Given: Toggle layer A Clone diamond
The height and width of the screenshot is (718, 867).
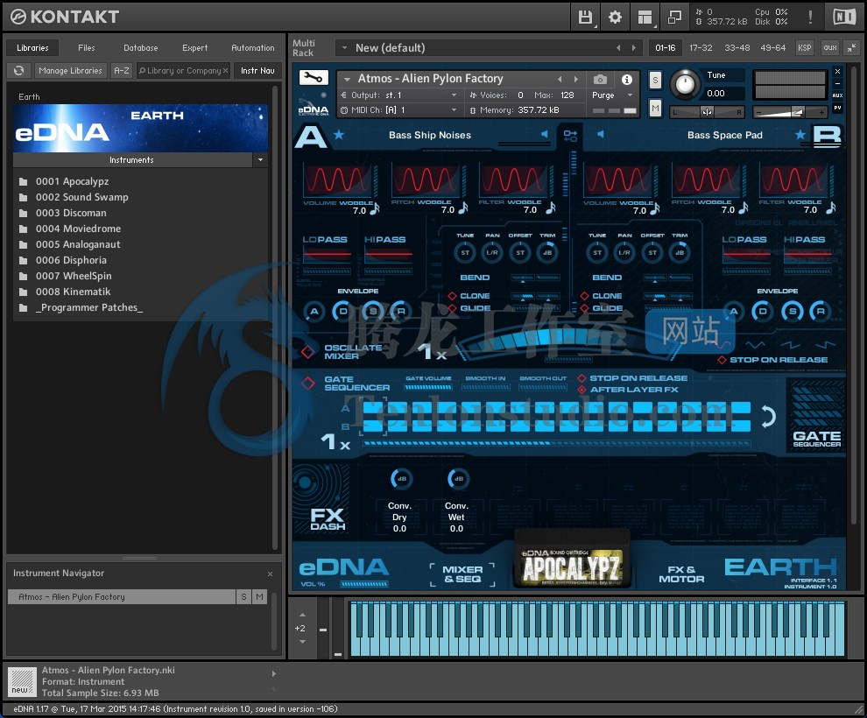Looking at the screenshot, I should [x=452, y=296].
